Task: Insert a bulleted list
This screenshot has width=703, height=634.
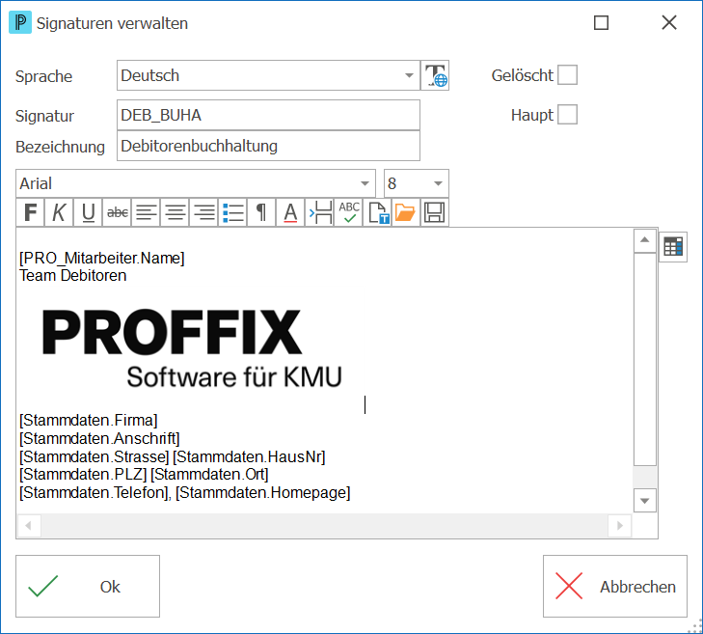Action: click(232, 212)
